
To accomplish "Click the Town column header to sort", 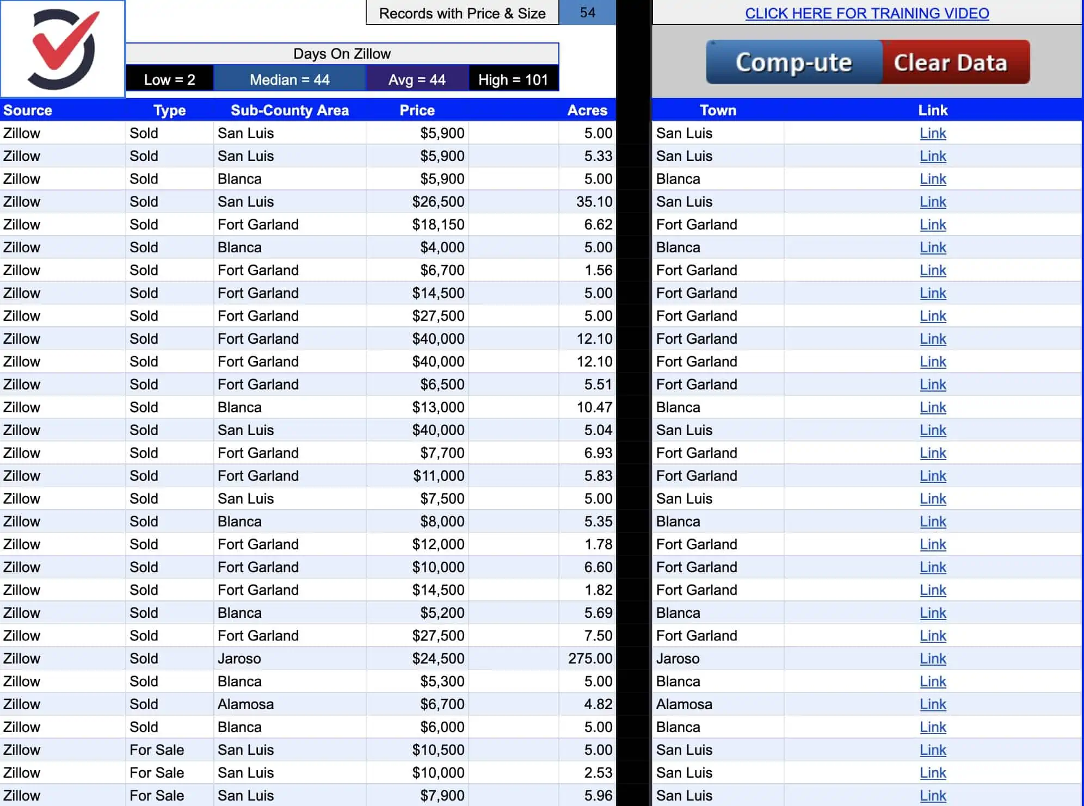I will (x=717, y=110).
